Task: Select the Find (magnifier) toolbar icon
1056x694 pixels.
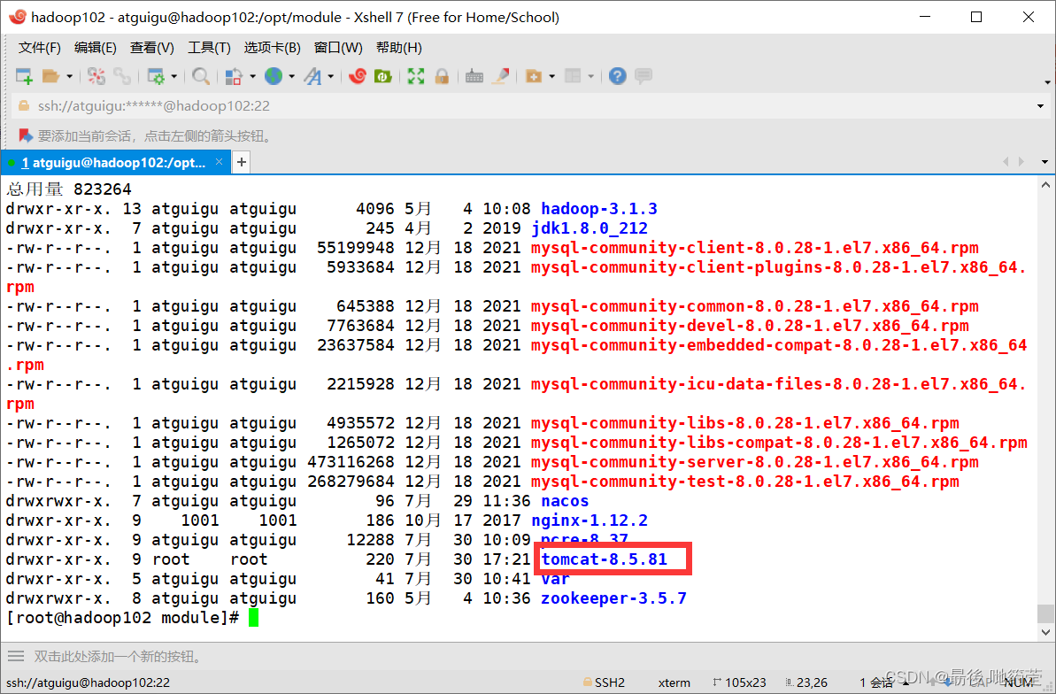Action: (201, 76)
